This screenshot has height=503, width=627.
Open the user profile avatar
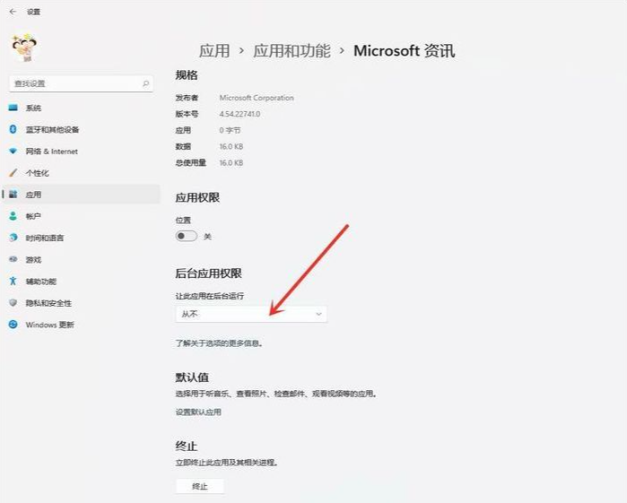tap(24, 48)
